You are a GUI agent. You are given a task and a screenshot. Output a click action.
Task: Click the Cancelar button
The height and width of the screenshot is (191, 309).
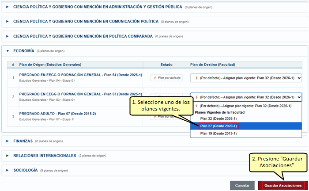242,186
